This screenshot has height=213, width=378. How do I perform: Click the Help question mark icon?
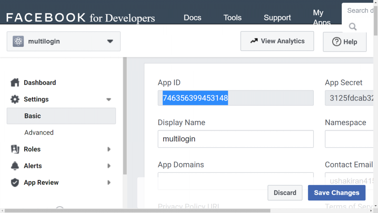[337, 42]
